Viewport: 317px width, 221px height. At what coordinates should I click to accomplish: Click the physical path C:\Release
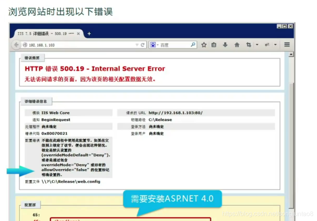[x=160, y=119]
